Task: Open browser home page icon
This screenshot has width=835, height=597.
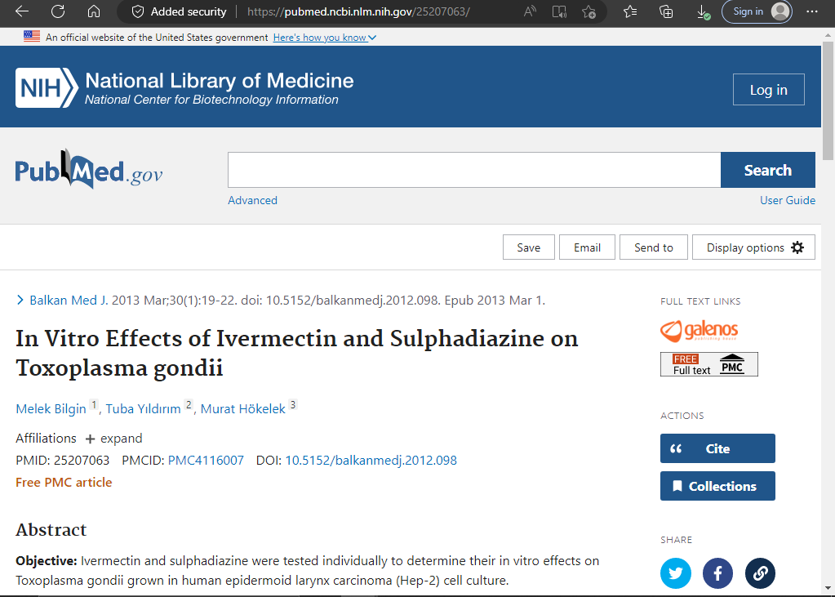Action: 94,11
